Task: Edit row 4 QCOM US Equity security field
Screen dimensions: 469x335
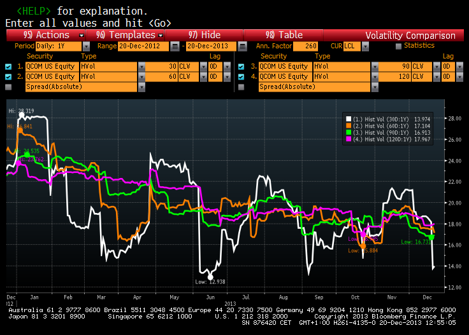Action: pyautogui.click(x=285, y=77)
